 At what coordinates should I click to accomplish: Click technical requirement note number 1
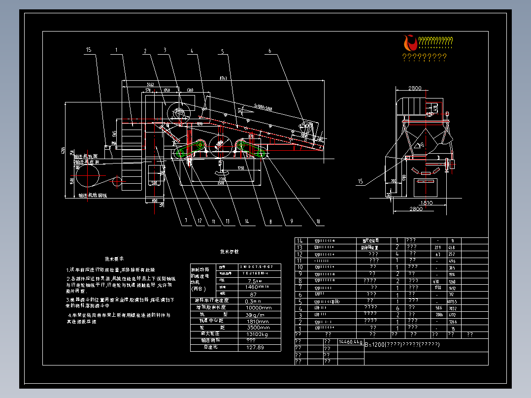point(111,270)
